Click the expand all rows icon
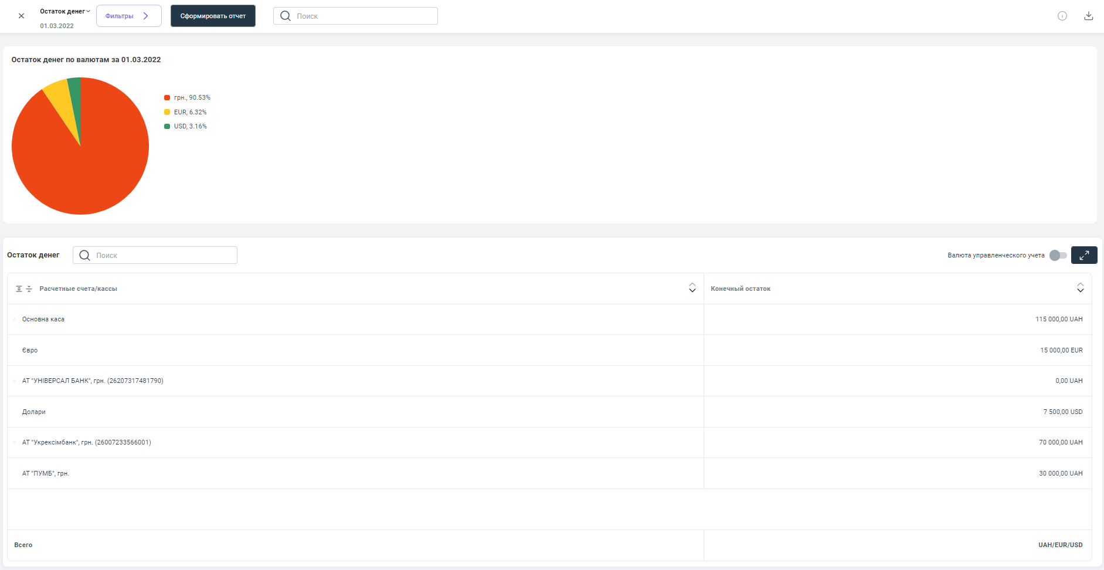This screenshot has height=570, width=1104. 19,289
